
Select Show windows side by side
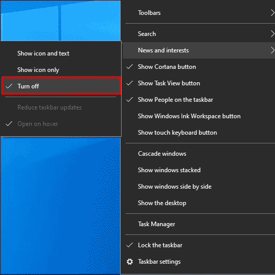coord(199,187)
